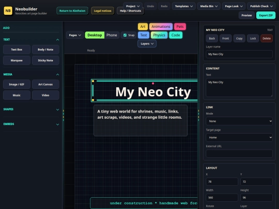
Task: Click the Undo button
Action: coord(150,6)
